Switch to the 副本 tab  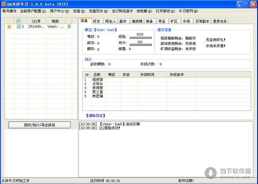pos(123,21)
